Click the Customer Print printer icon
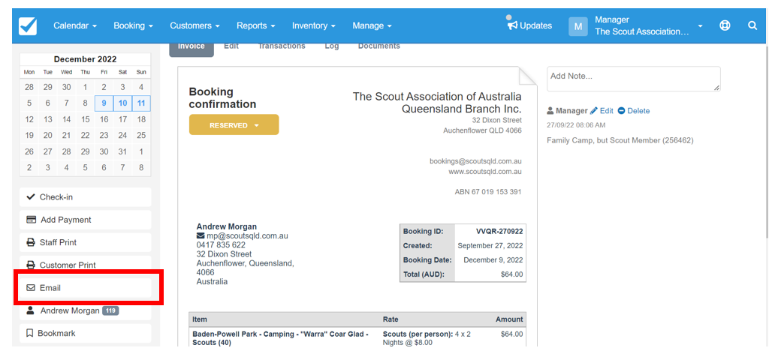This screenshot has height=363, width=769. 30,265
